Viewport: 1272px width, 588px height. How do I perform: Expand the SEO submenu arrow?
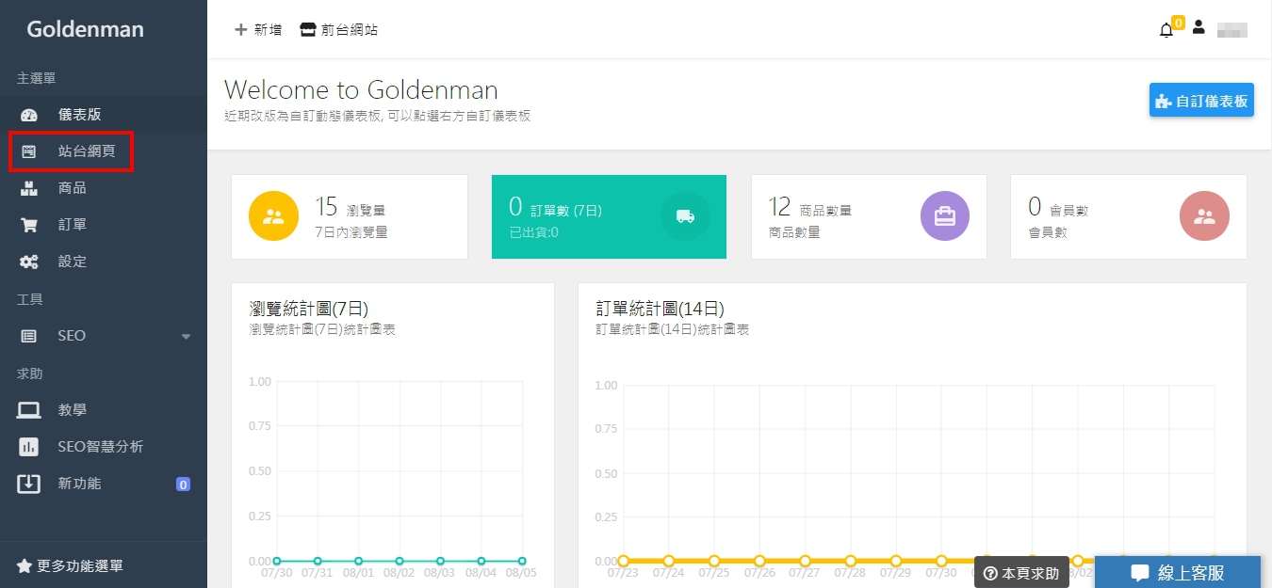click(186, 337)
